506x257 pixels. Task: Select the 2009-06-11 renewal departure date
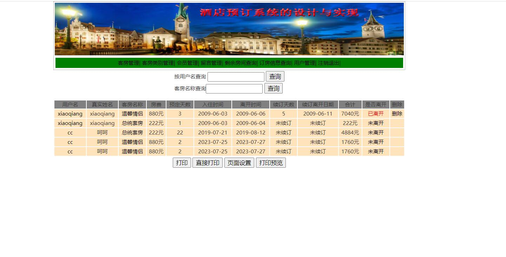[318, 114]
